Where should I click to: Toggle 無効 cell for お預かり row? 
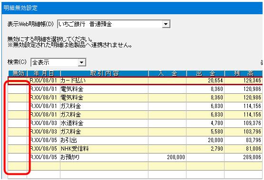tap(18, 157)
